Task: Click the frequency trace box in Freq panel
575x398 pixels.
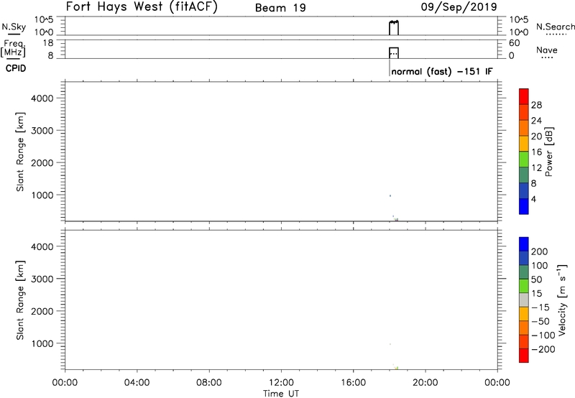Action: click(394, 52)
